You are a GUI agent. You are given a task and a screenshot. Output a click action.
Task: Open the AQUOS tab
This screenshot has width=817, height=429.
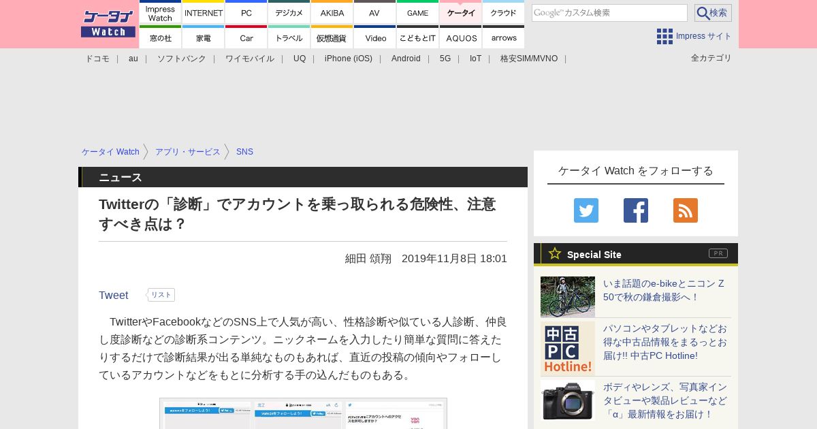461,37
